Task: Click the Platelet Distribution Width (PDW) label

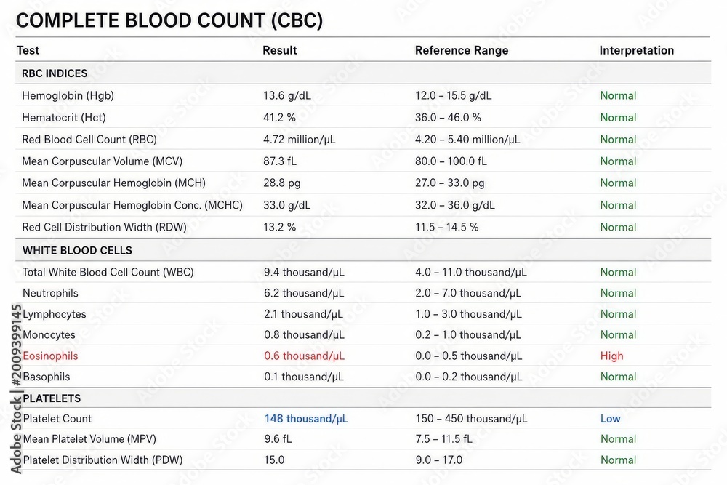Action: click(x=103, y=460)
